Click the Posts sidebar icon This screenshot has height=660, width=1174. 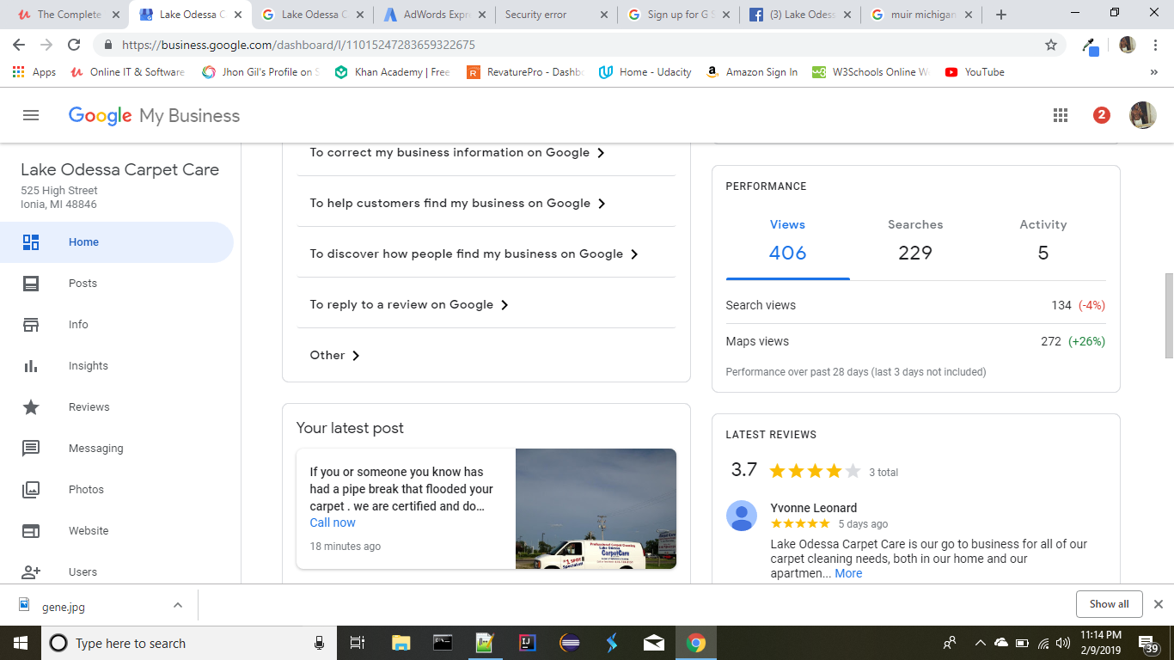31,284
